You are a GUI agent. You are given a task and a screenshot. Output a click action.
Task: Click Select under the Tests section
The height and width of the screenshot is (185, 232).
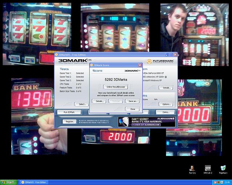82,104
